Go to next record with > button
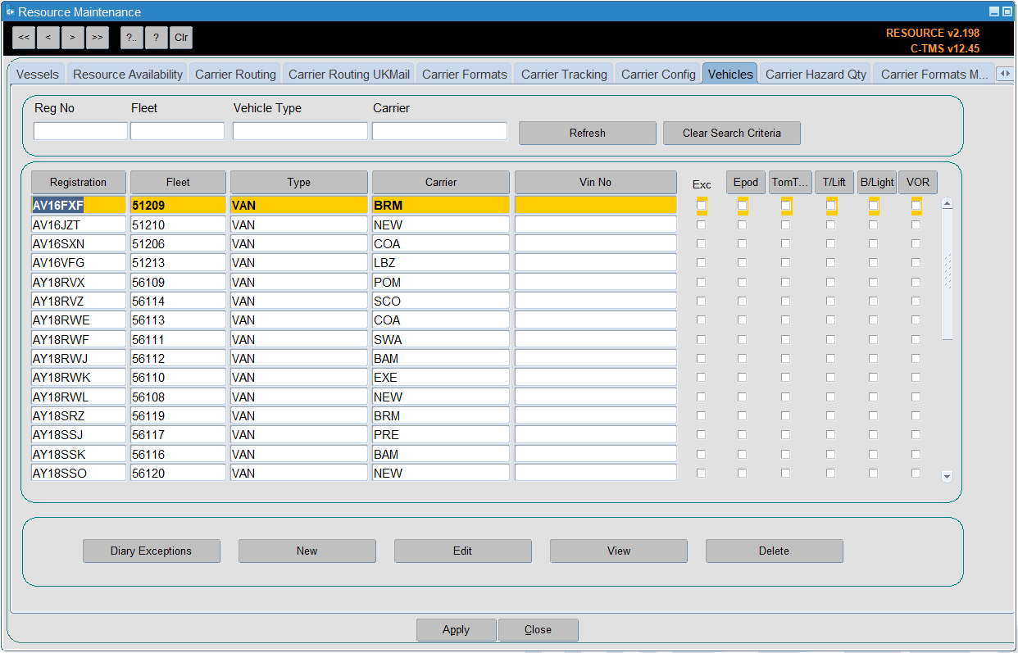Image resolution: width=1018 pixels, height=653 pixels. tap(73, 37)
